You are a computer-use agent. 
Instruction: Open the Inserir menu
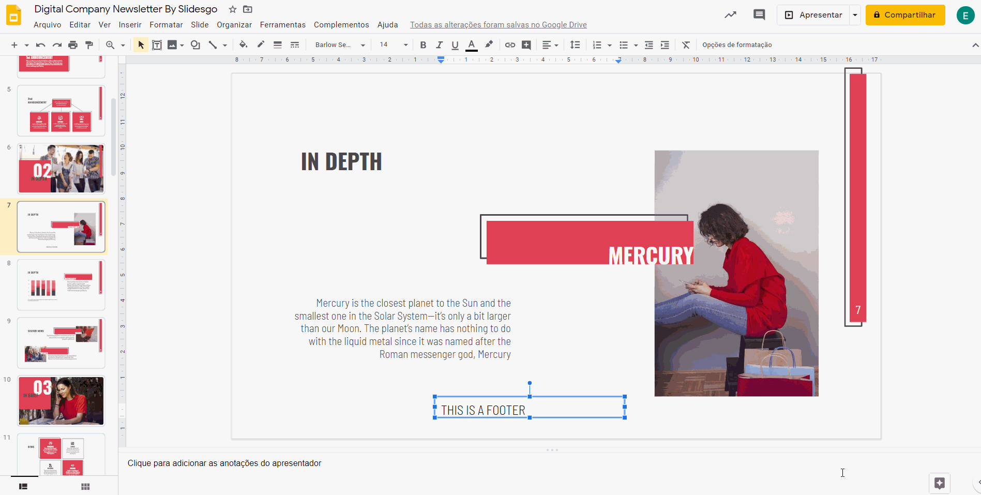[x=130, y=25]
